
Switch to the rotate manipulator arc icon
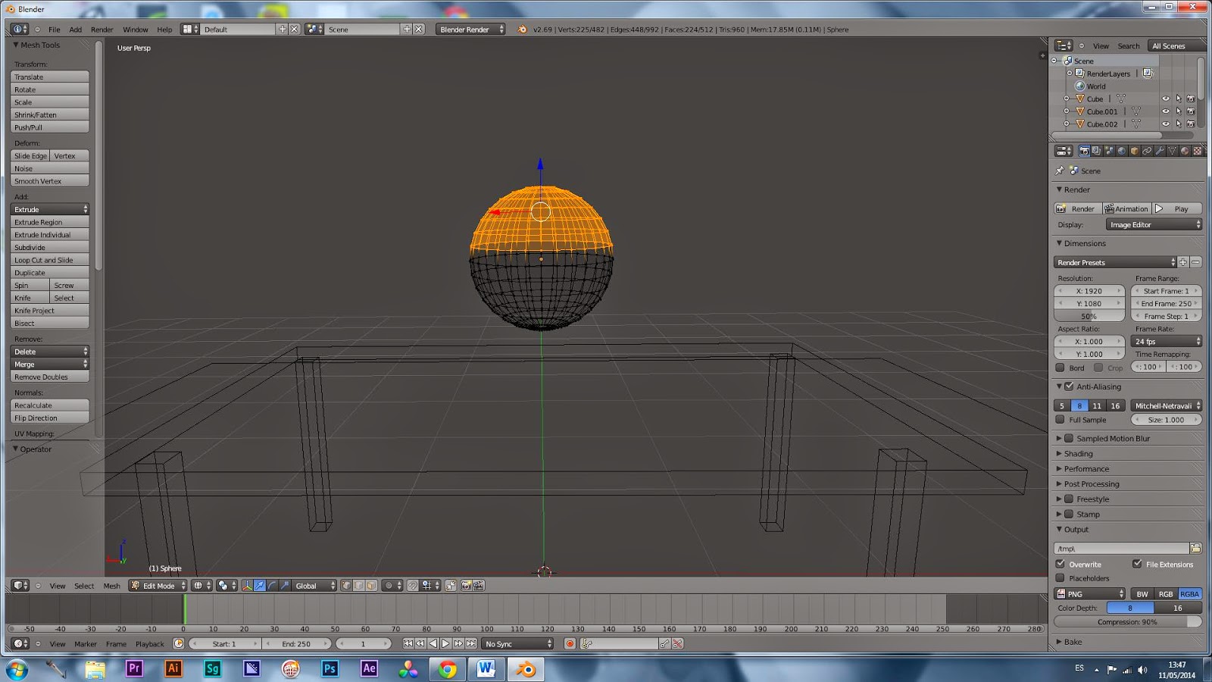pos(273,586)
